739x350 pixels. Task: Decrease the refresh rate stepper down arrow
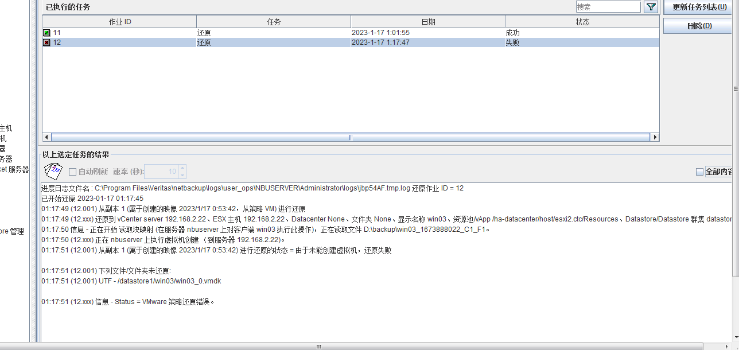(182, 175)
